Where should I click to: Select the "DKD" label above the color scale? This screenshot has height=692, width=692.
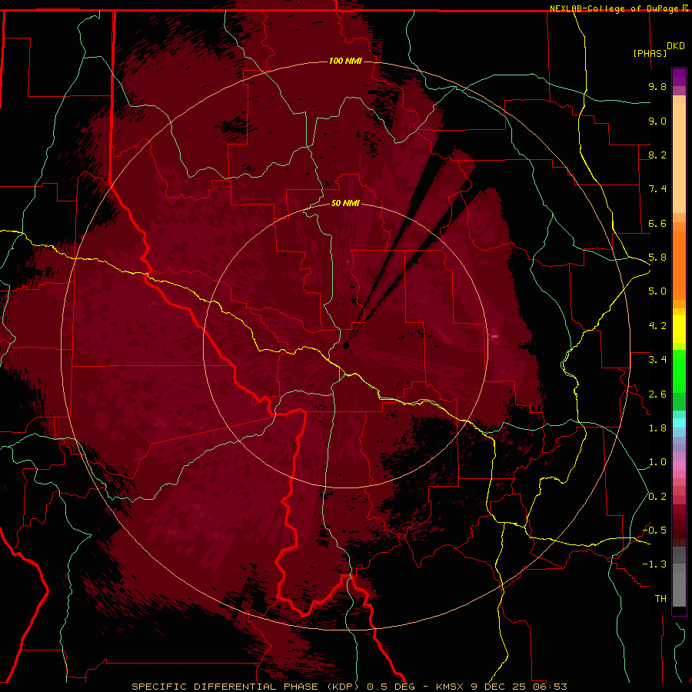click(x=675, y=45)
